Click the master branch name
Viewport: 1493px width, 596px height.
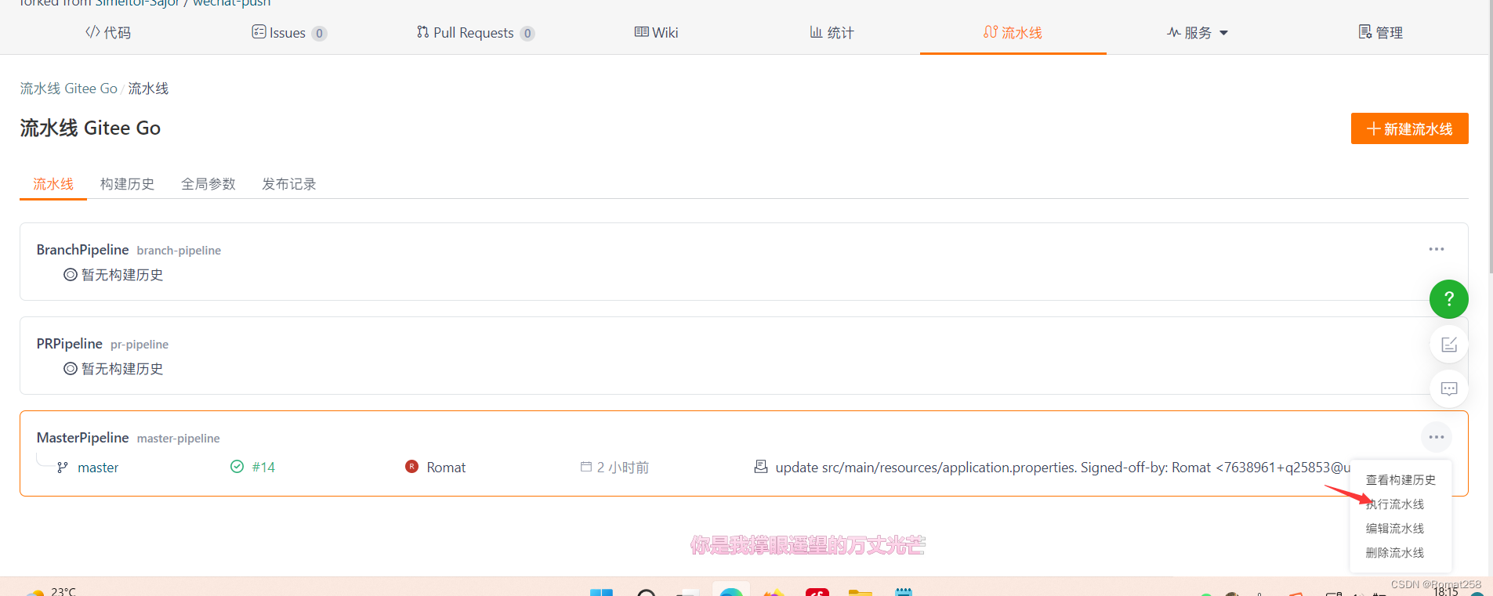point(98,468)
